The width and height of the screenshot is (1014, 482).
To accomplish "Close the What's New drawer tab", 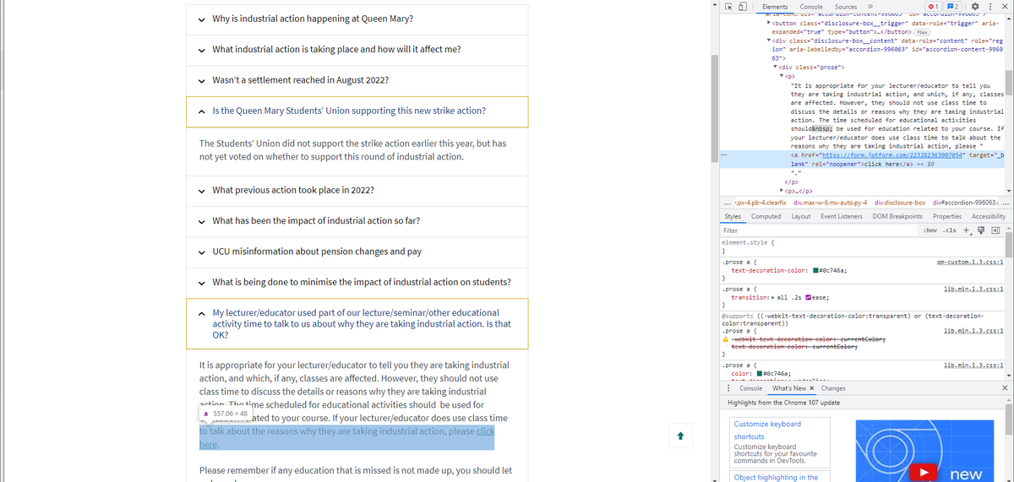I will (x=812, y=388).
